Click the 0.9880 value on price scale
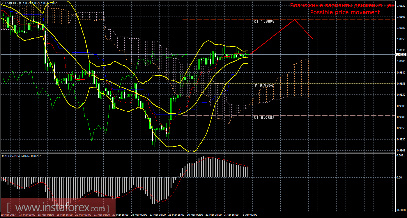Screen dimensions: 407x218 401,117
